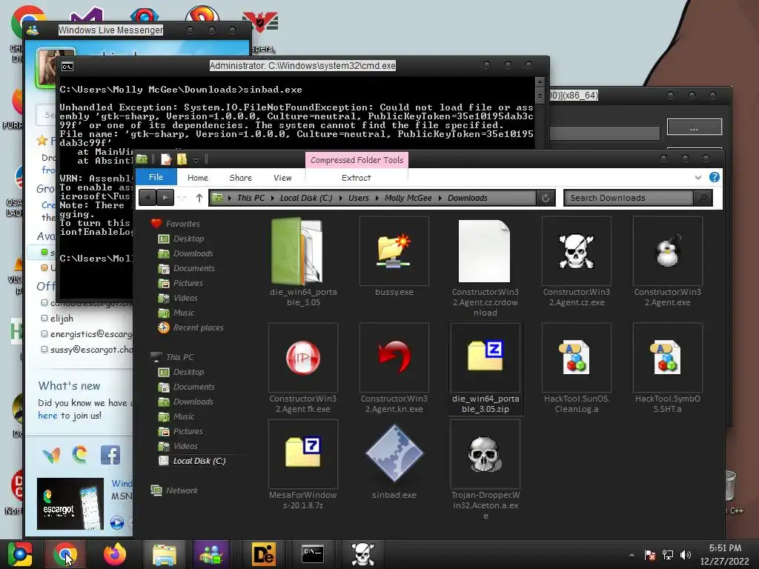Viewport: 759px width, 569px height.
Task: Show hidden tray icons arrow
Action: (x=632, y=555)
